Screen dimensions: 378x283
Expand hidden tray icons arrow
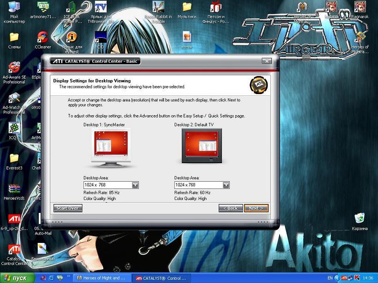click(337, 278)
